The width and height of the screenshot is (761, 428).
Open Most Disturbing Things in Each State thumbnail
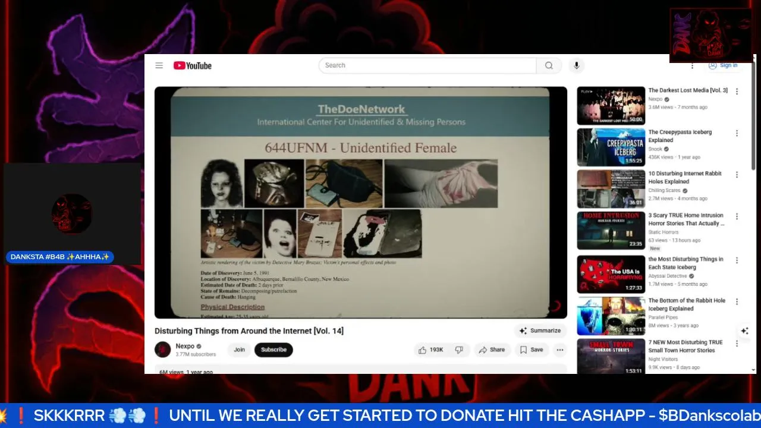click(x=611, y=275)
